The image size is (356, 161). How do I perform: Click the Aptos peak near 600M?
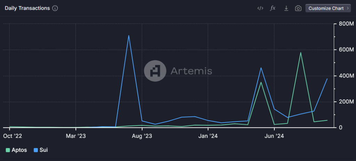click(301, 53)
